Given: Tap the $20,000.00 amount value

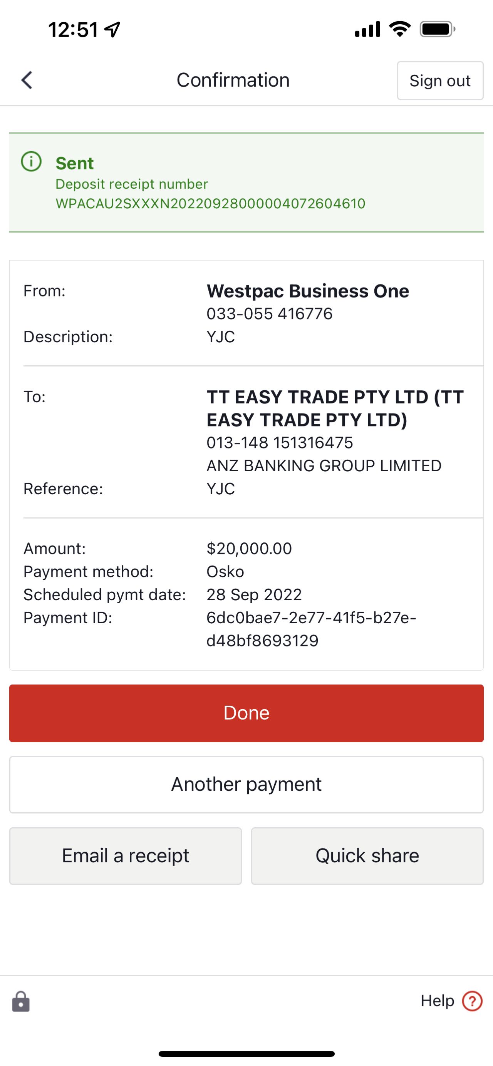Looking at the screenshot, I should pyautogui.click(x=249, y=549).
